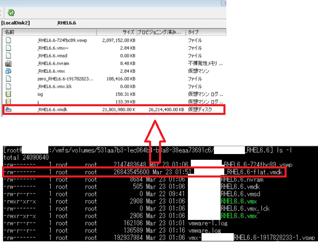Select the _RHEL6.6.vmx.lck file name
318x243 pixels.
55,86
